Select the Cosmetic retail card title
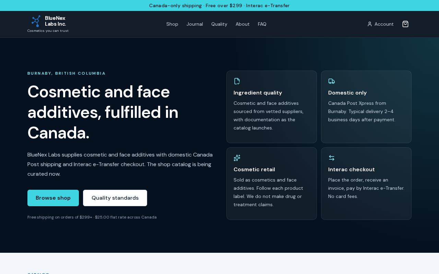The height and width of the screenshot is (274, 439). (254, 169)
